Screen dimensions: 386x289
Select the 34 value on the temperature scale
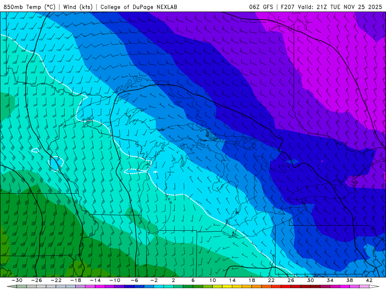pyautogui.click(x=330, y=280)
